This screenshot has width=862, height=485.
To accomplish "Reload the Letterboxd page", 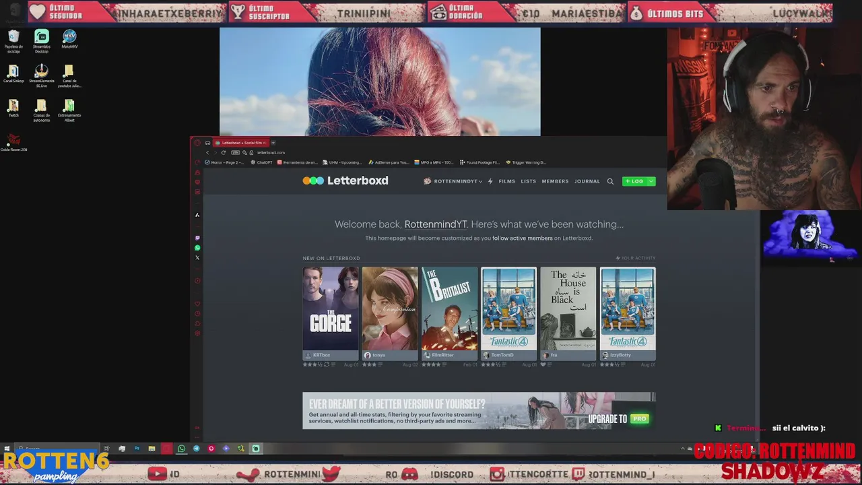I will 224,153.
